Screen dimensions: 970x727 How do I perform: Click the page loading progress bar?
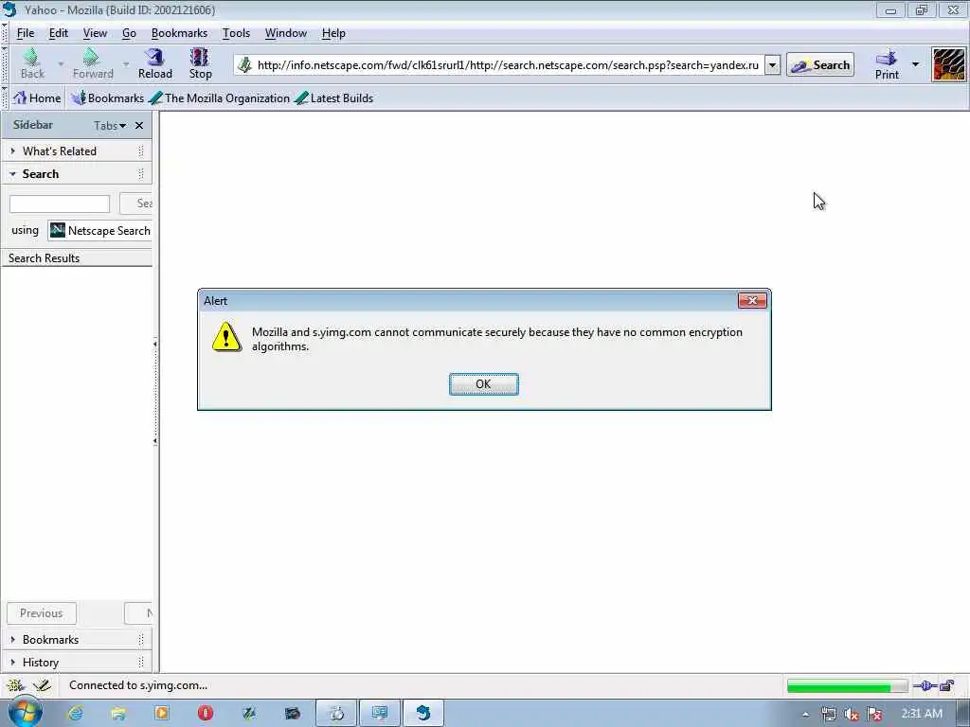pos(847,685)
